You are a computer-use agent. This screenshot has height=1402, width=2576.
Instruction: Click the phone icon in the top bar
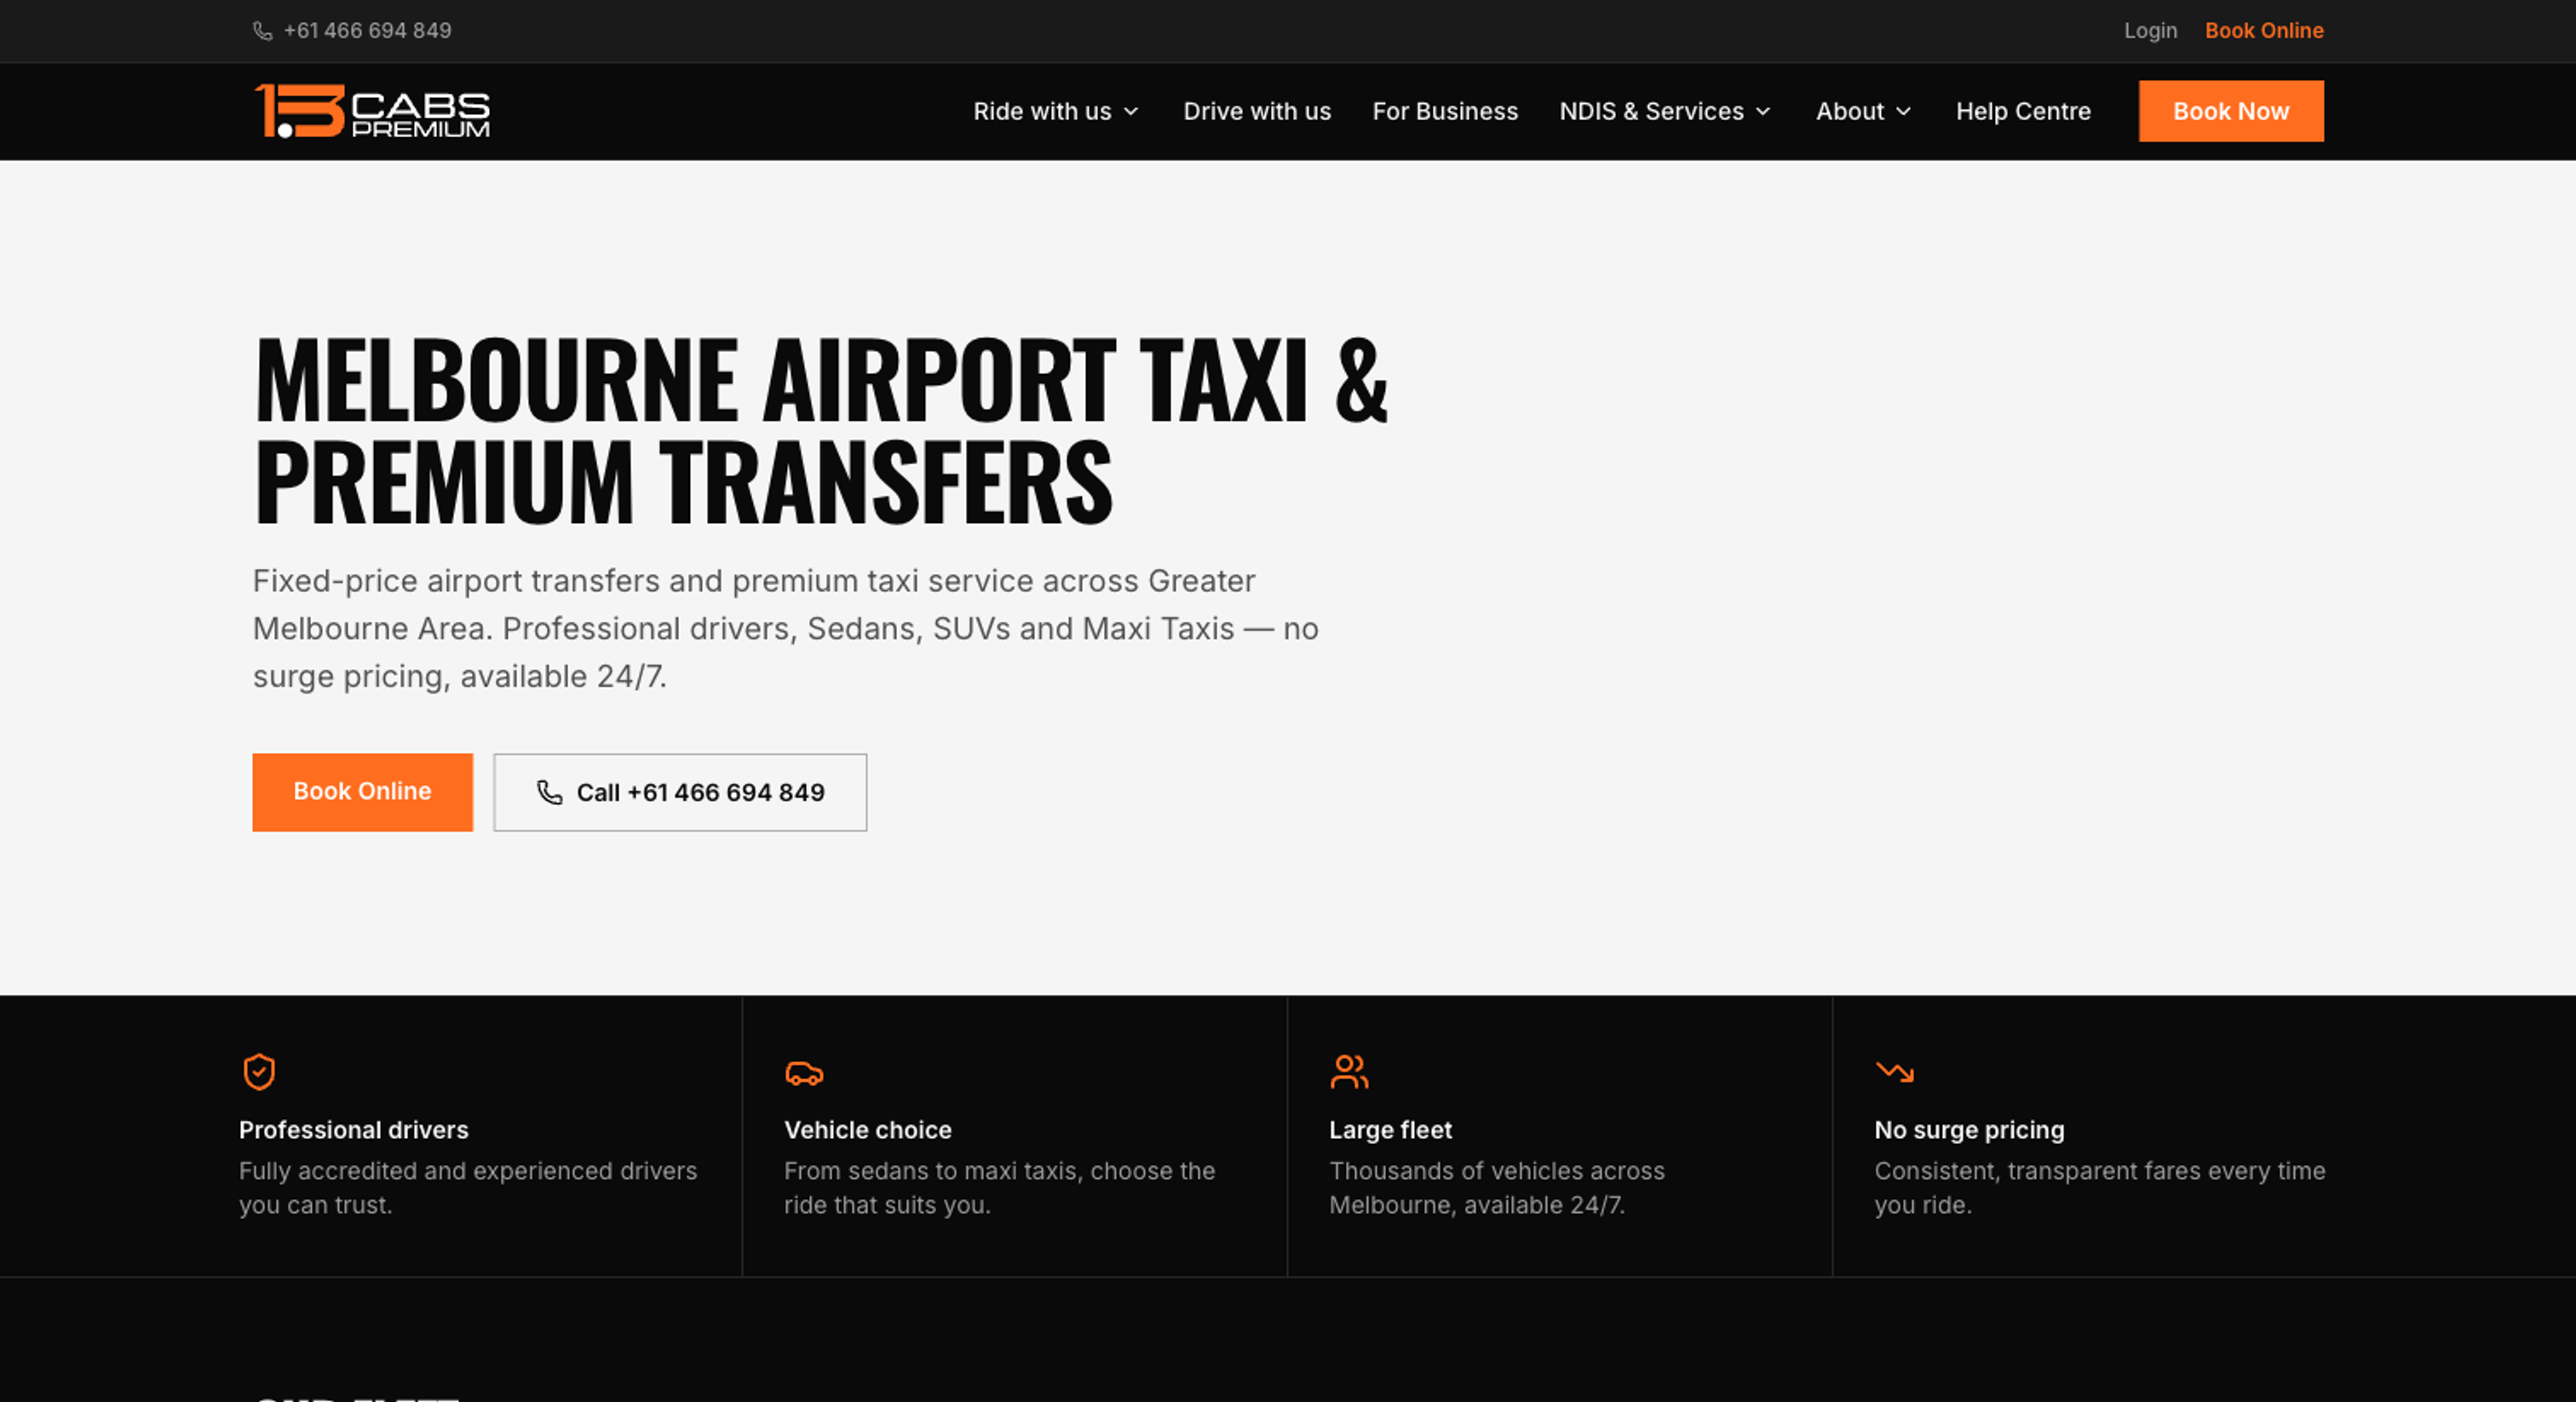coord(262,31)
